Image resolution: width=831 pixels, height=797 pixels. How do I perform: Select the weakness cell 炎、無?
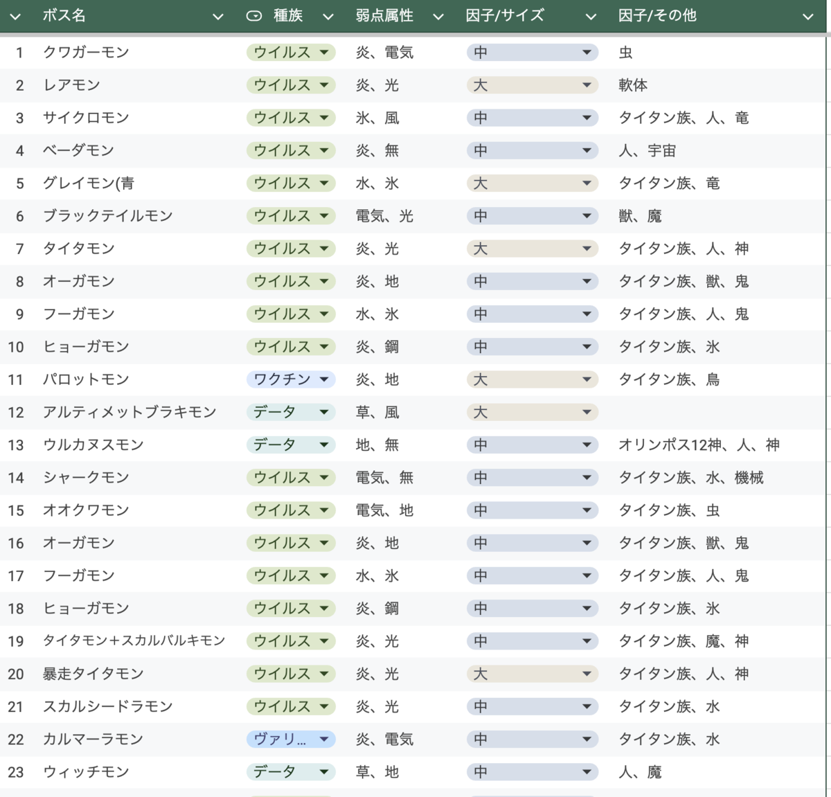(x=377, y=150)
